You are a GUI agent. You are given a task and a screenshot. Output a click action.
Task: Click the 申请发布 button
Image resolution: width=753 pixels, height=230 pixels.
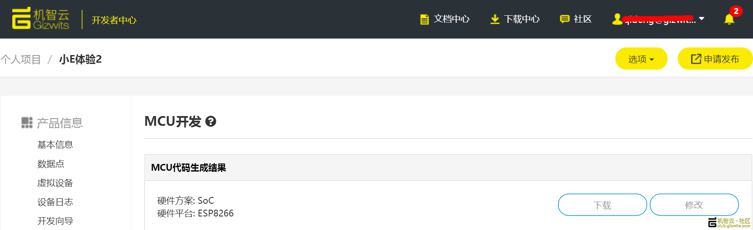pyautogui.click(x=715, y=59)
